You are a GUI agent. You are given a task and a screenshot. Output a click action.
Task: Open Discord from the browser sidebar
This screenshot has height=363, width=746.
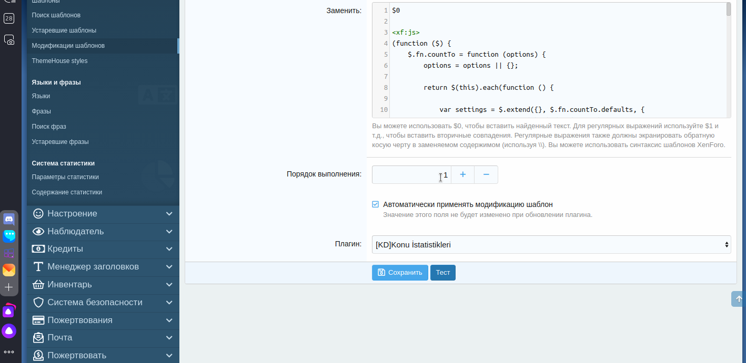tap(9, 219)
